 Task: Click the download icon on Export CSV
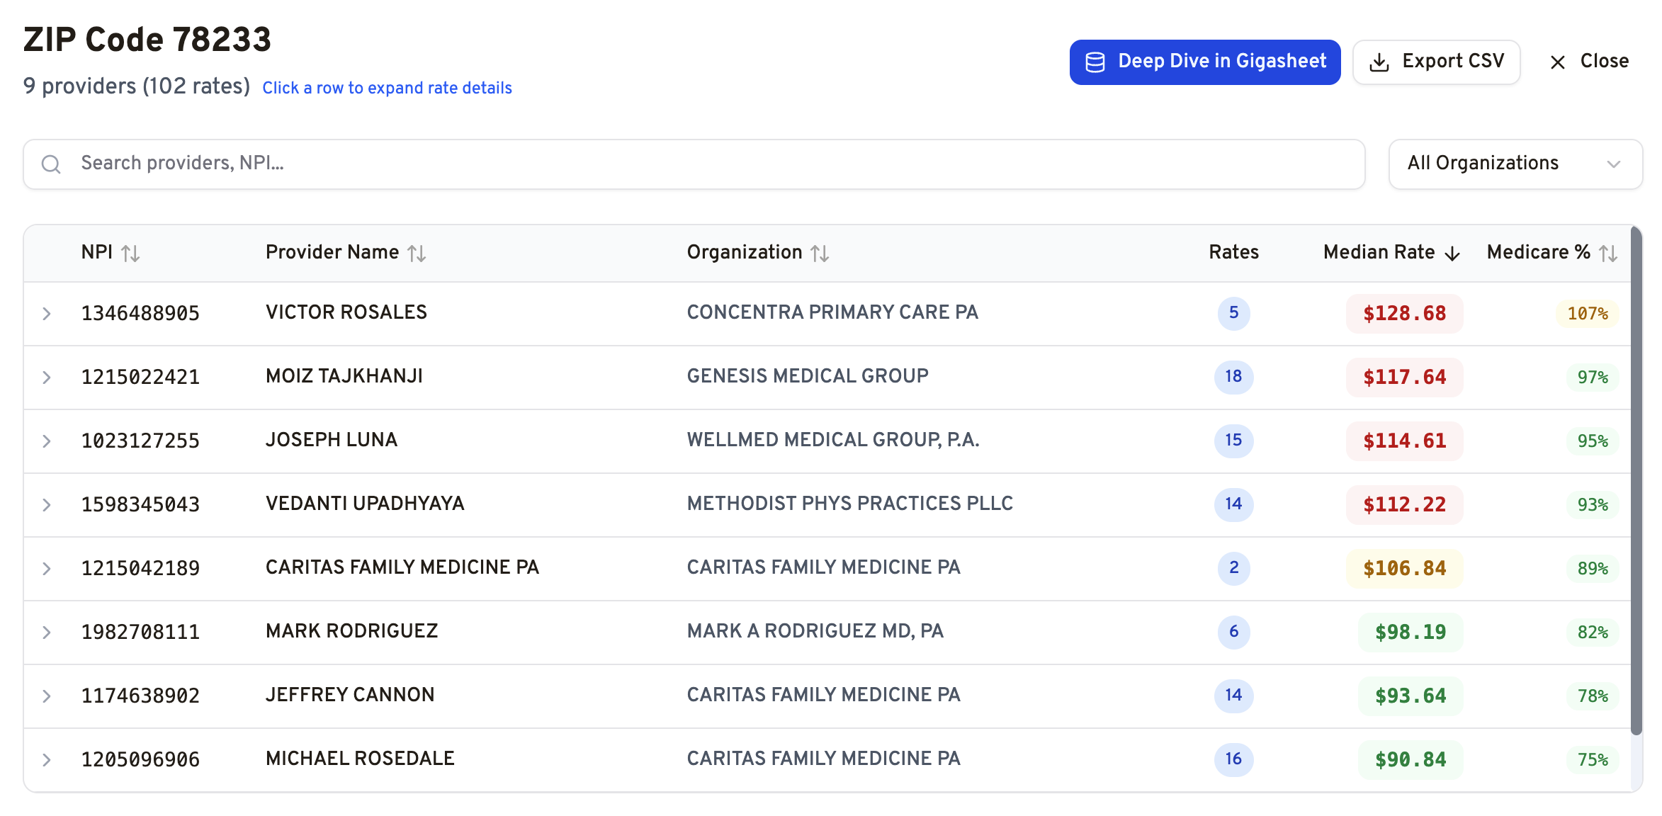pos(1379,62)
